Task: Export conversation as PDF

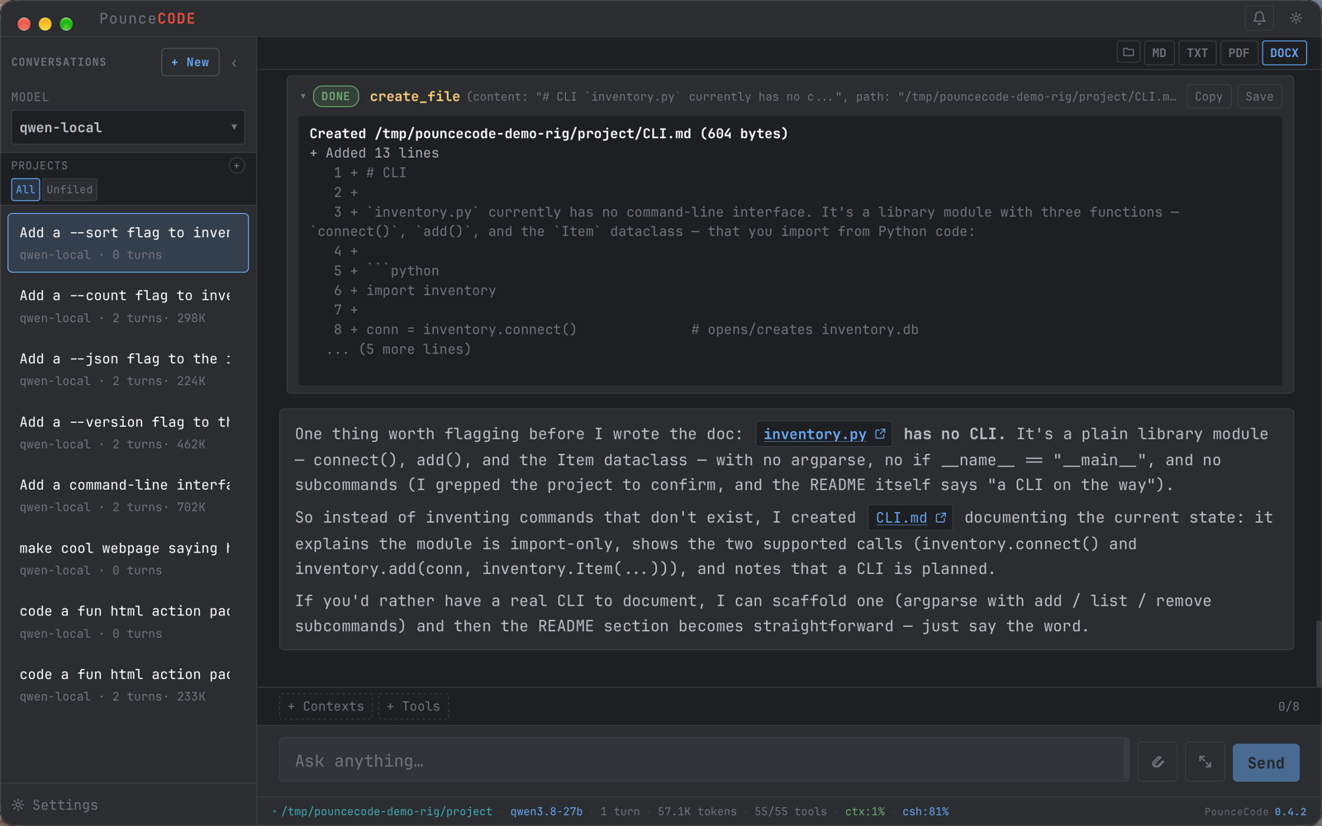Action: click(1239, 53)
